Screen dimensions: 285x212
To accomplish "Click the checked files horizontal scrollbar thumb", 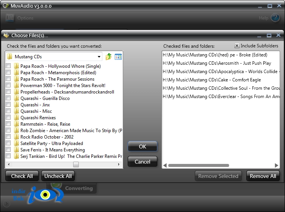I will [x=199, y=165].
